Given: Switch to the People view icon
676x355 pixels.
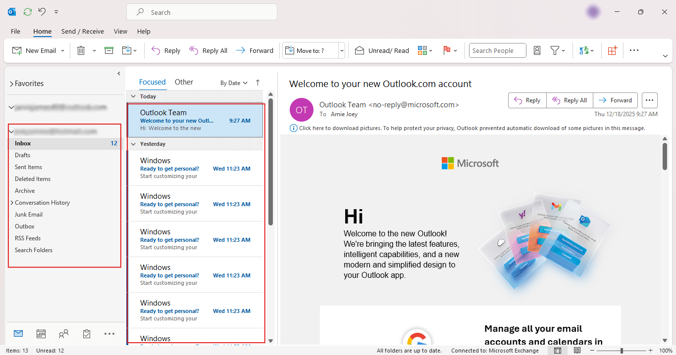Looking at the screenshot, I should coord(63,334).
